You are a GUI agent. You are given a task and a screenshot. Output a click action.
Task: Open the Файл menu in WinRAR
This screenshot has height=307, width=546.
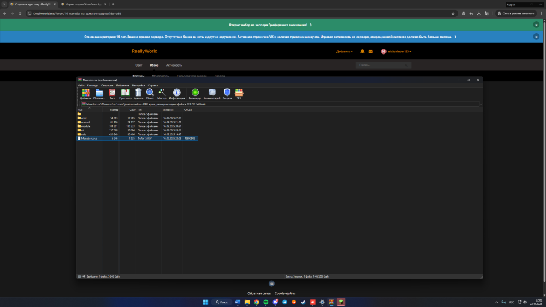coord(81,85)
